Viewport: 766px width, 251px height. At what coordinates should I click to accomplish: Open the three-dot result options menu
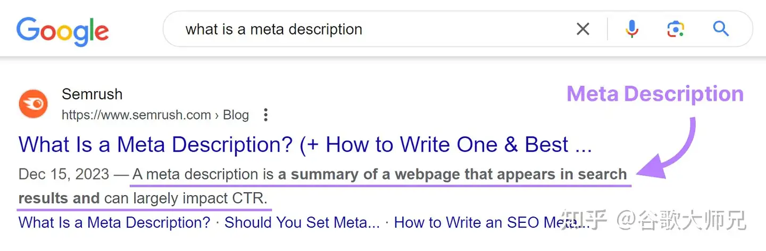pyautogui.click(x=266, y=115)
